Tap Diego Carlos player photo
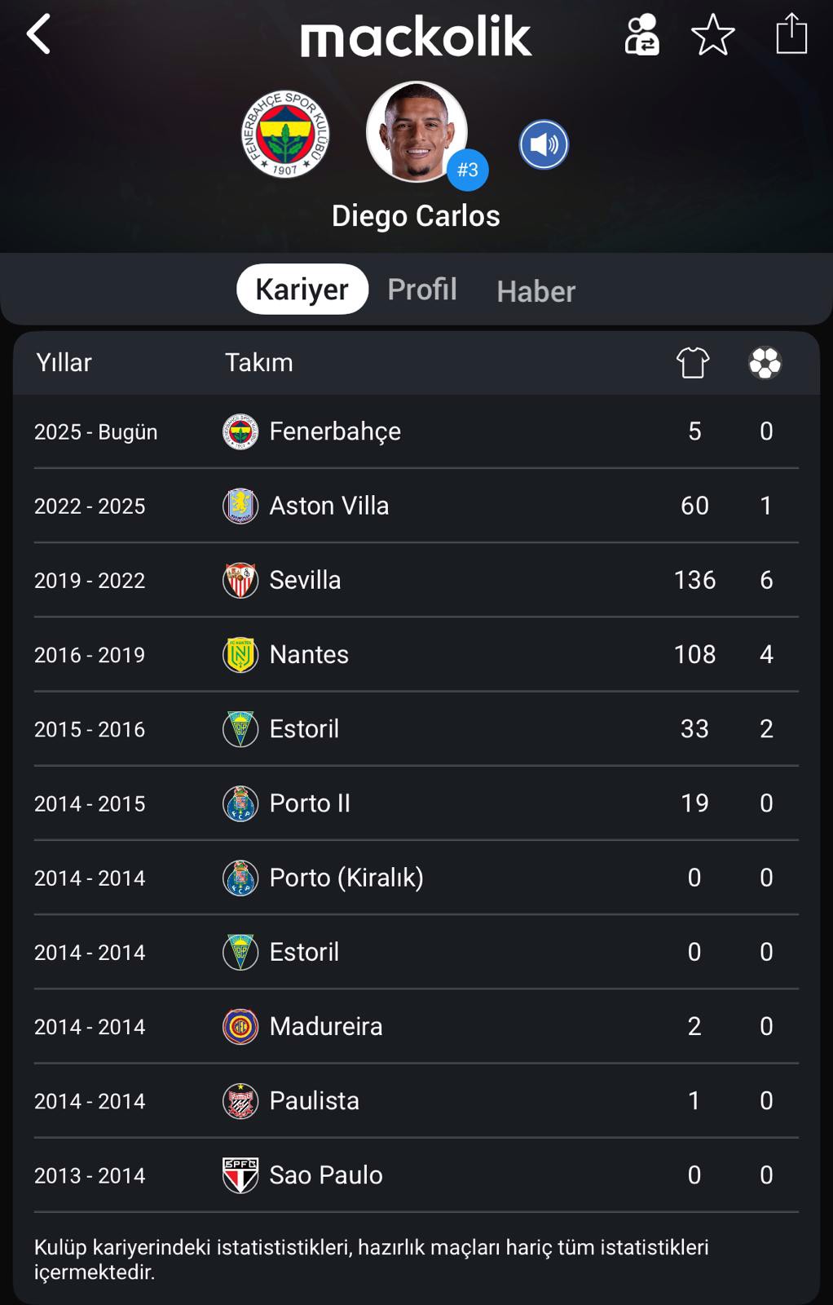 pos(416,130)
